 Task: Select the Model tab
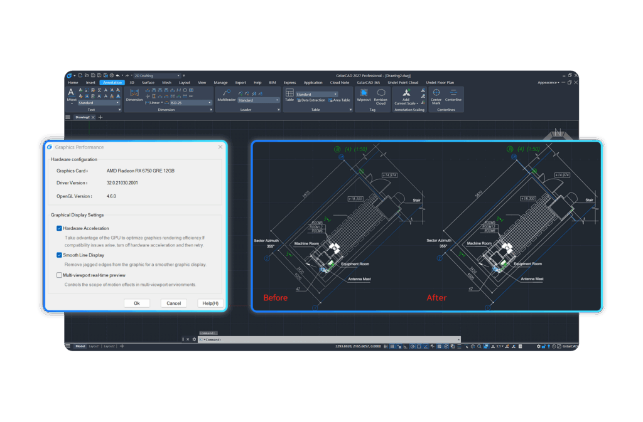click(80, 346)
